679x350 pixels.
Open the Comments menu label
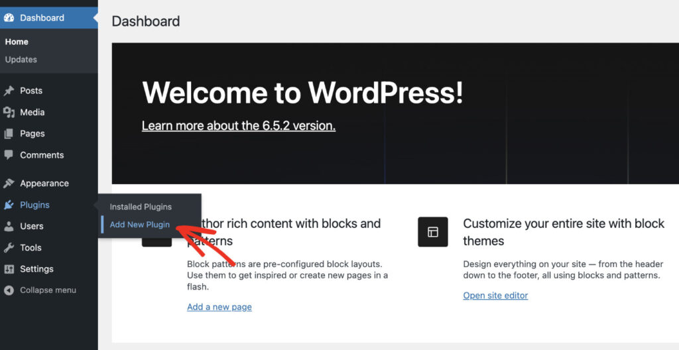(x=42, y=155)
